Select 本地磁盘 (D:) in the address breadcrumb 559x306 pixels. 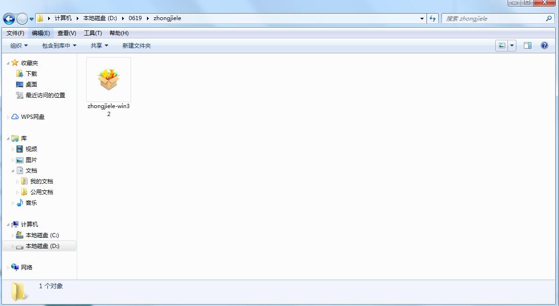(x=100, y=18)
